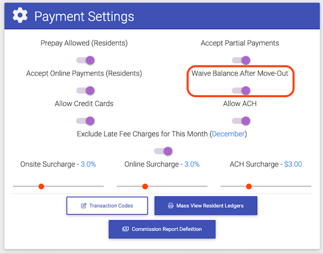This screenshot has width=323, height=254.
Task: Click the Online Surcharge slider handle
Action: click(145, 186)
